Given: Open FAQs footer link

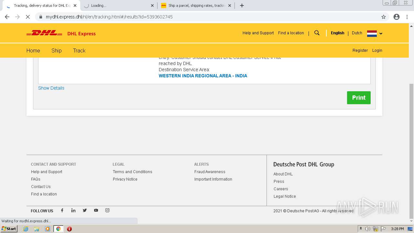Looking at the screenshot, I should pyautogui.click(x=36, y=179).
